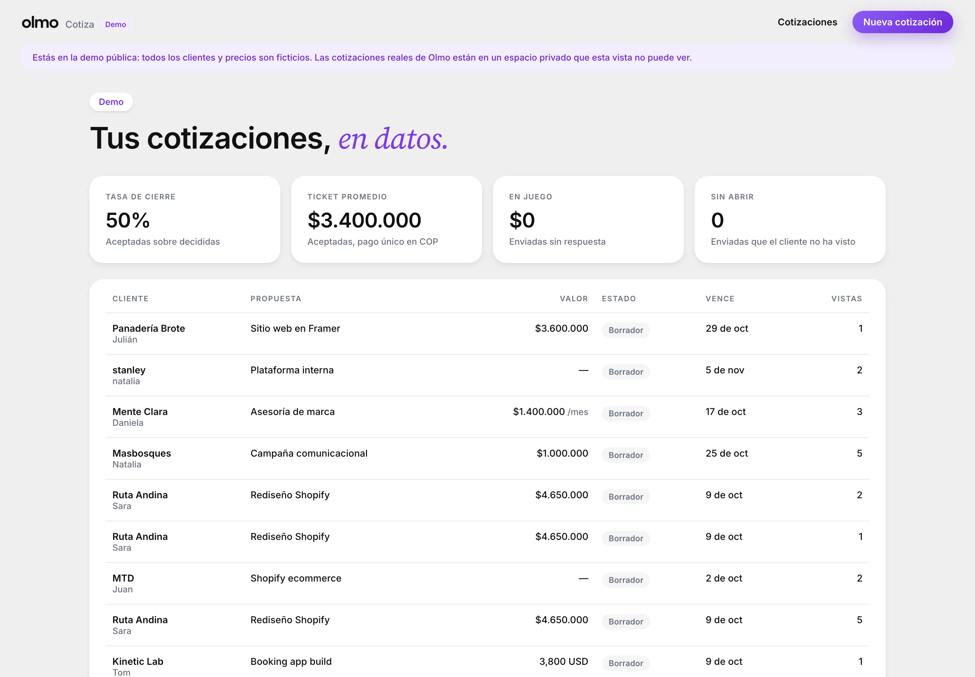Select the Tasa de cierre 50% card

185,219
